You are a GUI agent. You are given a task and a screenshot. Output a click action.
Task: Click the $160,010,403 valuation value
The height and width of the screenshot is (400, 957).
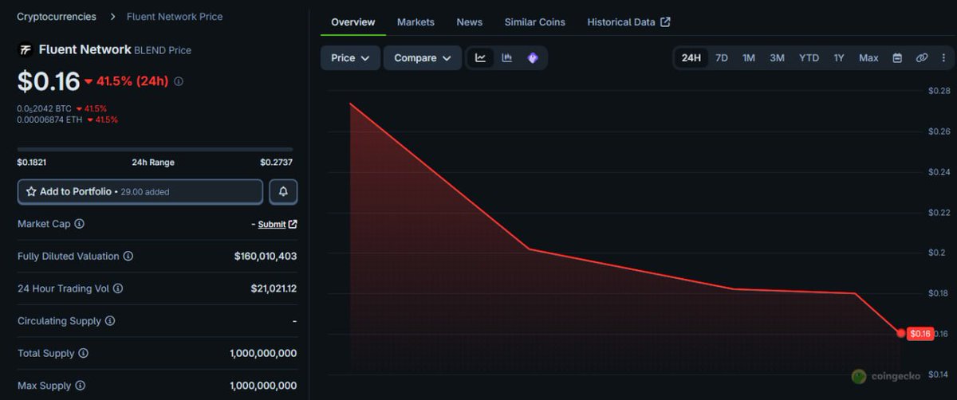[266, 257]
